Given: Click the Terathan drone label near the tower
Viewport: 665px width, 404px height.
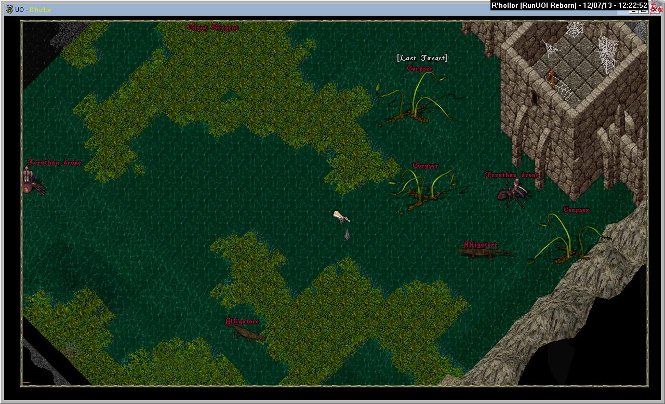Looking at the screenshot, I should pyautogui.click(x=512, y=175).
